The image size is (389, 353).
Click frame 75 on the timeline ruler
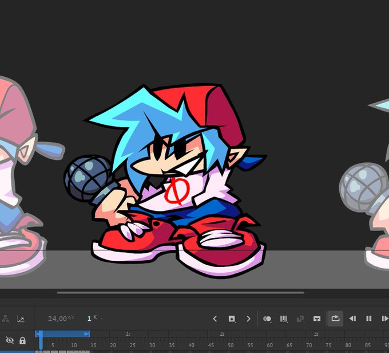[328, 345]
